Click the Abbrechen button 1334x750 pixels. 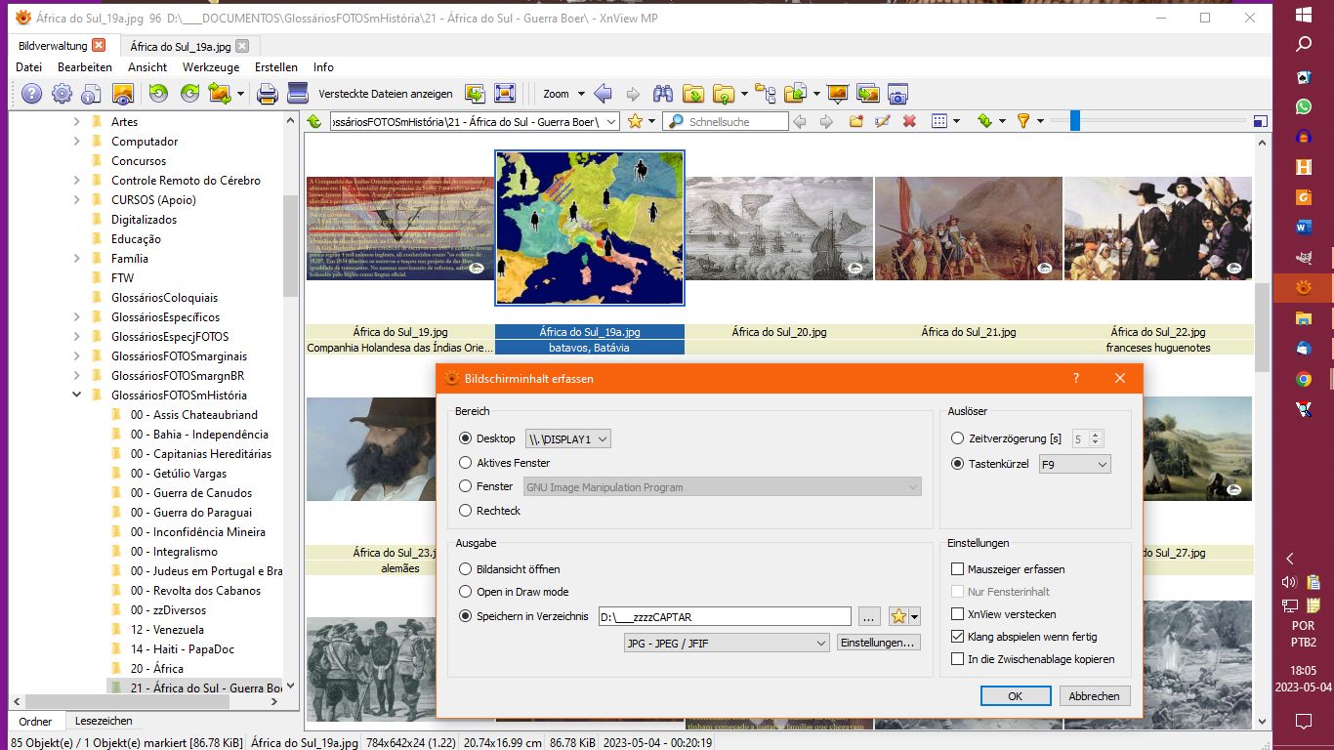tap(1094, 696)
